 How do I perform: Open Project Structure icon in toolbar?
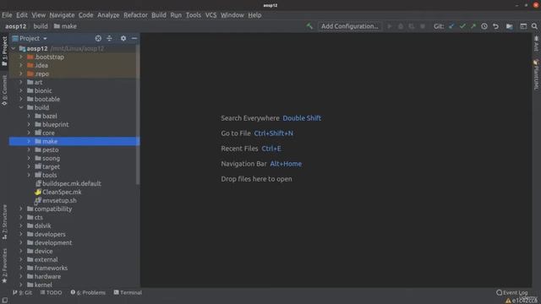(x=509, y=26)
